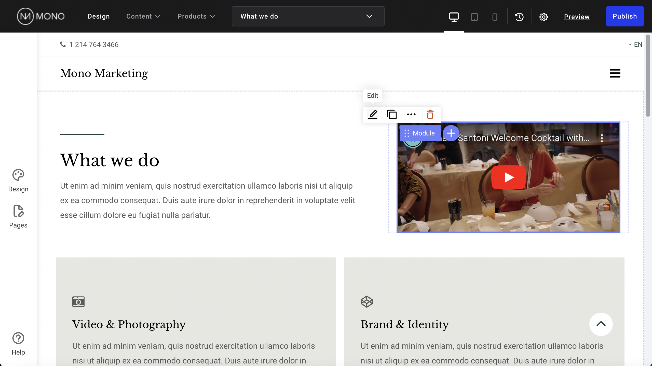This screenshot has height=366, width=652.
Task: Select the 'What we do' heading
Action: point(110,160)
